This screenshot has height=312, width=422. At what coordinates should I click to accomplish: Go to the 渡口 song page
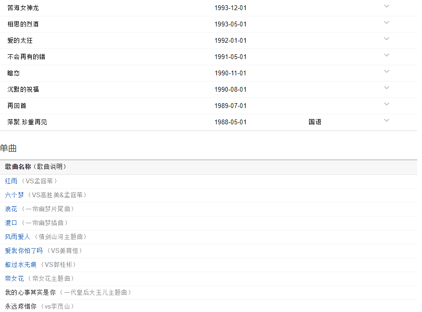pos(11,223)
